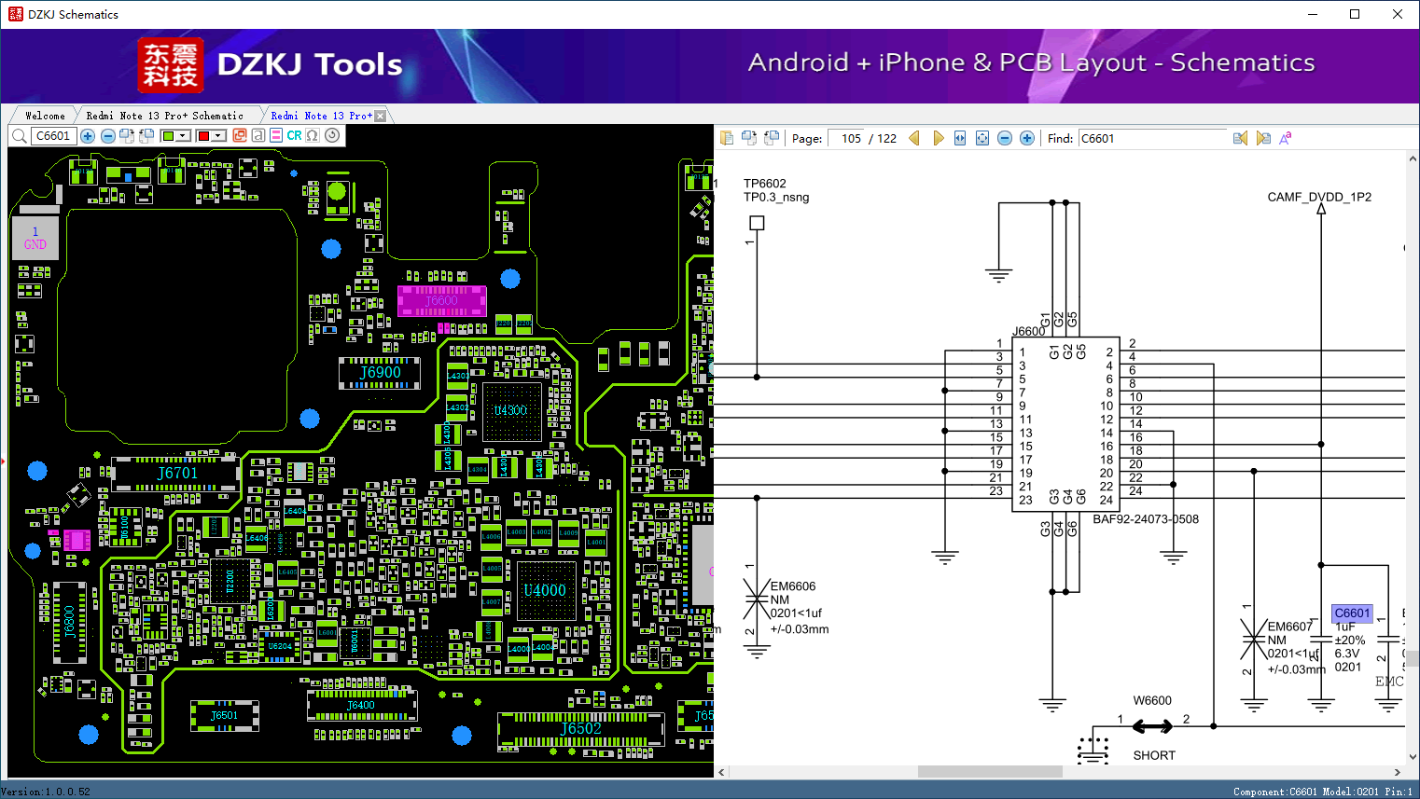Screen dimensions: 1420x799
Task: Click the EM6606 component label
Action: (x=793, y=586)
